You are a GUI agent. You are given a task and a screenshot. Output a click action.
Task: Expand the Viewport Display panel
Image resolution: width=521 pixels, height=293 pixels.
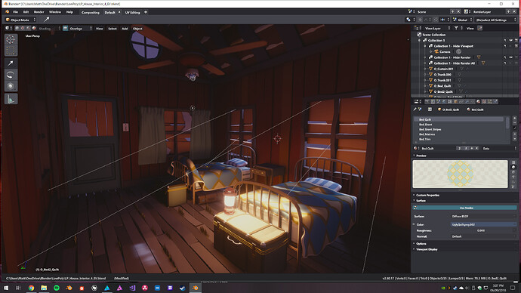click(427, 249)
